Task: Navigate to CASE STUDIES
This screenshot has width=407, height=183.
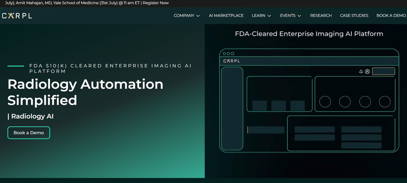Action: [x=354, y=16]
